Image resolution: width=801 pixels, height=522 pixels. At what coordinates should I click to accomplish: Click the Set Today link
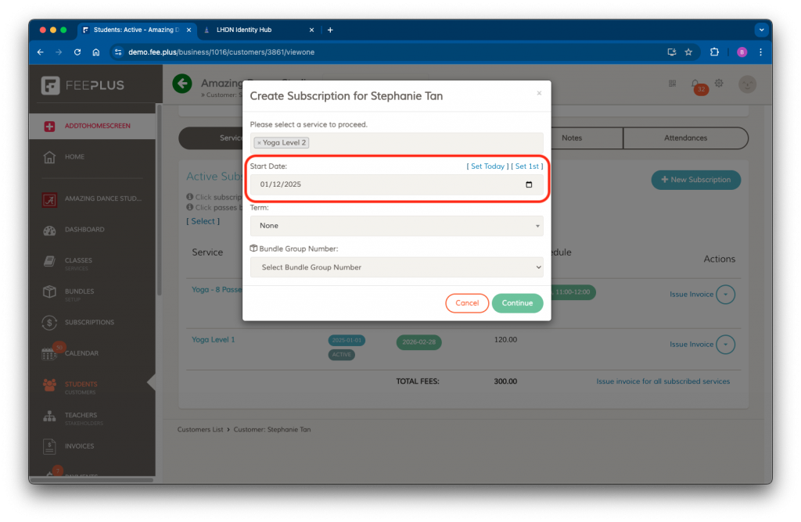point(487,166)
